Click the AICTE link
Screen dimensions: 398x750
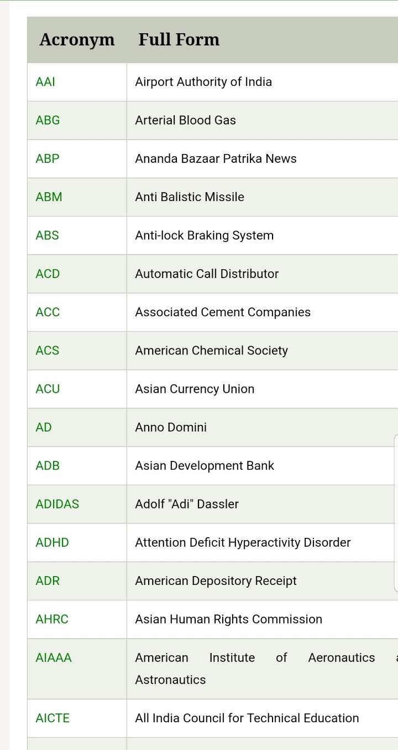point(53,718)
